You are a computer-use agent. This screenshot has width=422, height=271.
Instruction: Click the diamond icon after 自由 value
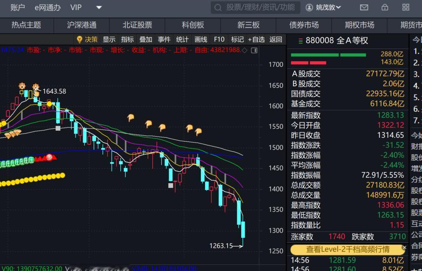[245, 50]
